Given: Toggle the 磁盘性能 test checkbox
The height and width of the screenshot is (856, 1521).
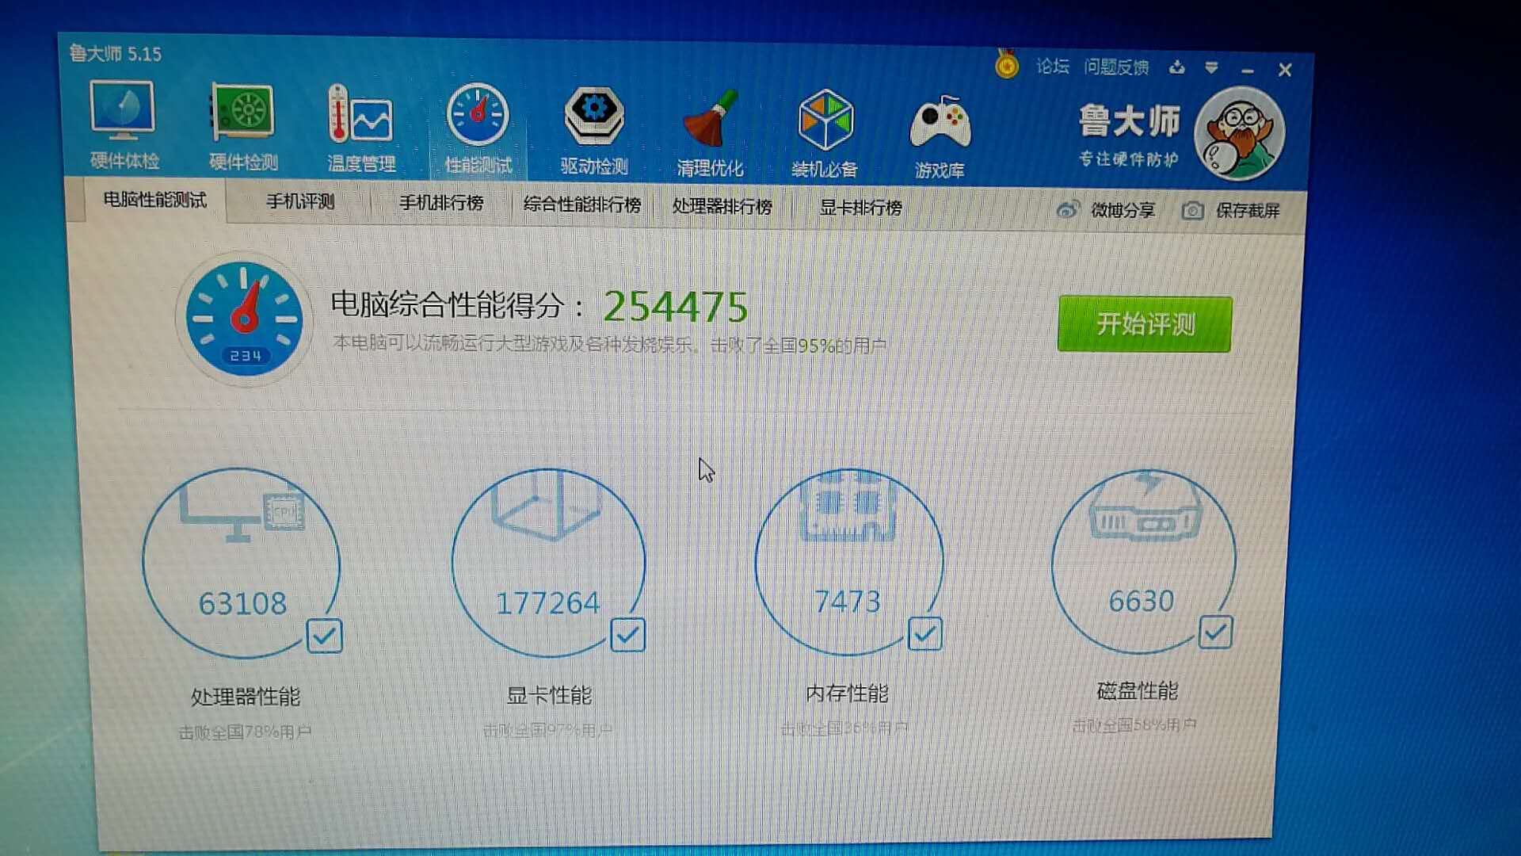Looking at the screenshot, I should tap(1215, 632).
